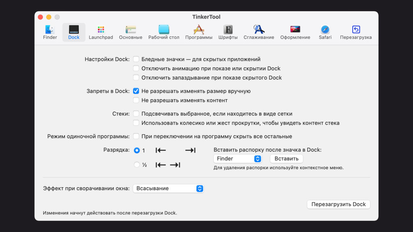Select the Оформление tab in toolbar
This screenshot has height=232, width=413.
pos(295,30)
